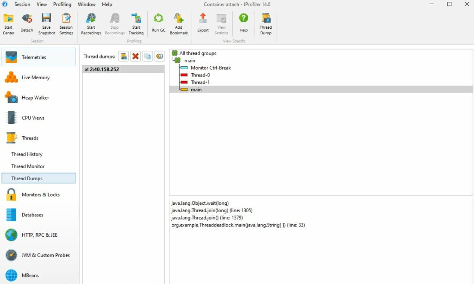Open the Heap Walker section

click(x=39, y=98)
